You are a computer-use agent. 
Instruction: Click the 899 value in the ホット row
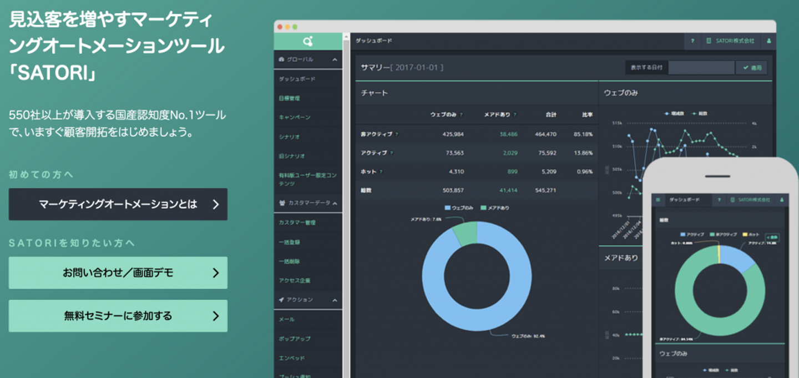[512, 172]
